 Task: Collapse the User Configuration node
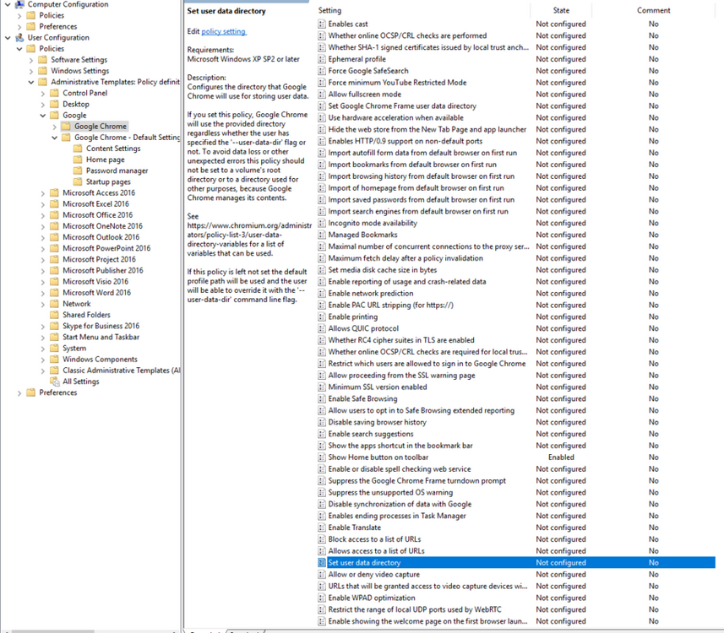tap(8, 37)
